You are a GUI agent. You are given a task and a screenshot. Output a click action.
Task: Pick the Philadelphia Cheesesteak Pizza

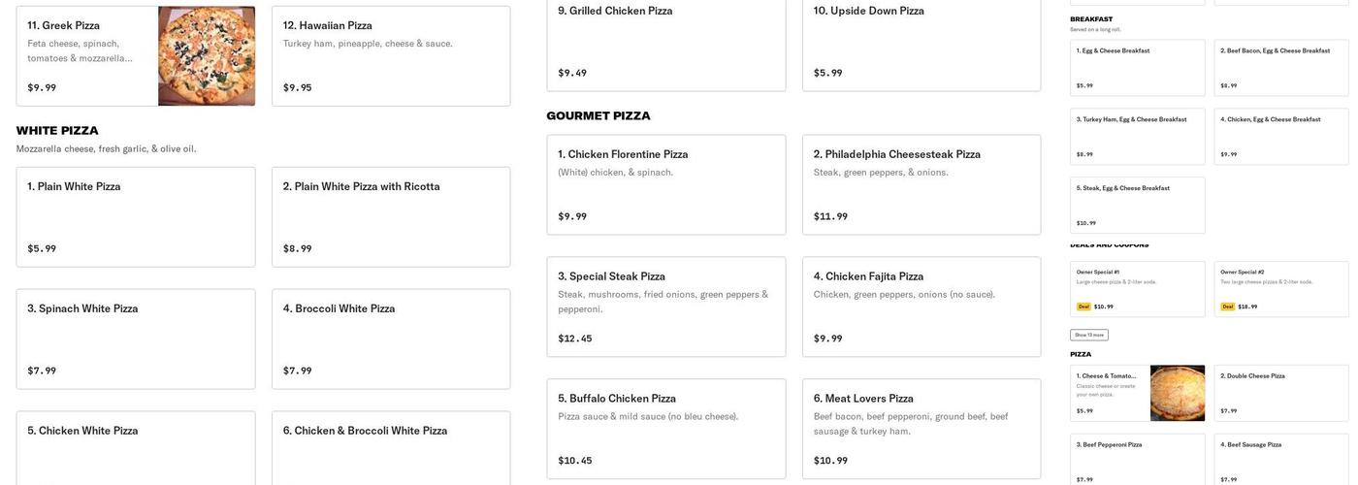click(921, 184)
